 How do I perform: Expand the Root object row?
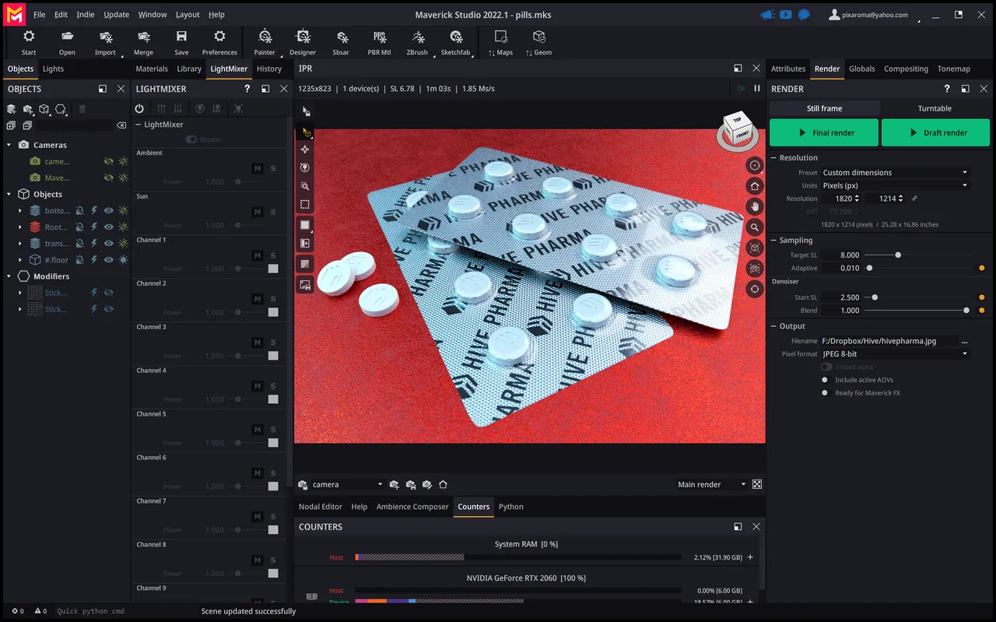20,227
